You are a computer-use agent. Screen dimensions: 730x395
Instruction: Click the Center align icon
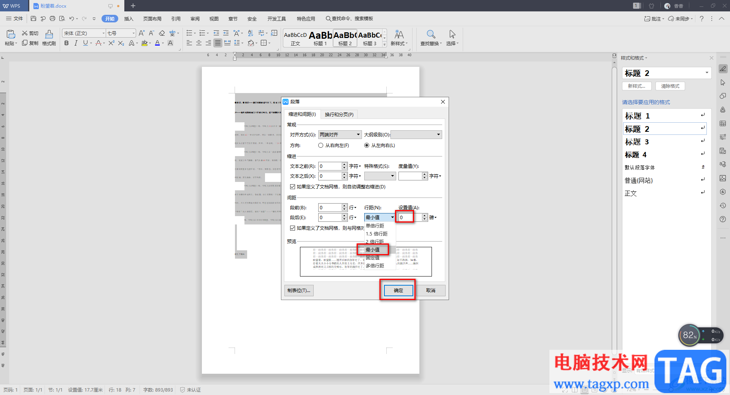pos(199,43)
